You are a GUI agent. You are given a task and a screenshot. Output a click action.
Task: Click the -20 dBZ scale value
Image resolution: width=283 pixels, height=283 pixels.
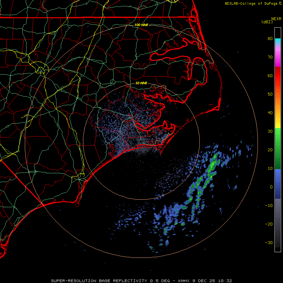269,224
